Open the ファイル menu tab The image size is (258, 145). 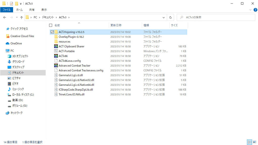(x=7, y=10)
